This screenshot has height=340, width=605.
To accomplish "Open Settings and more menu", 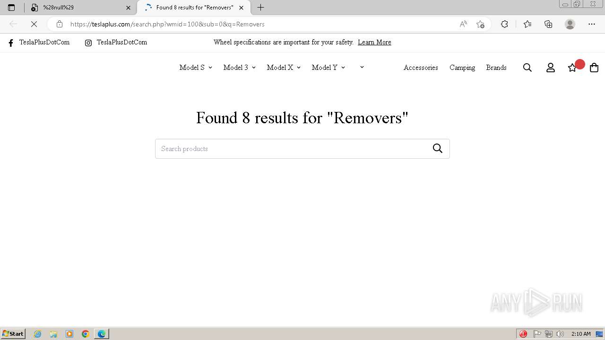I will point(592,24).
